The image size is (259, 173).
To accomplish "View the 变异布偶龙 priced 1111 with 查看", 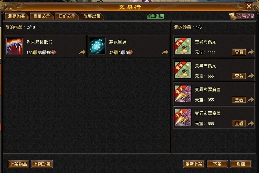I will (239, 52).
